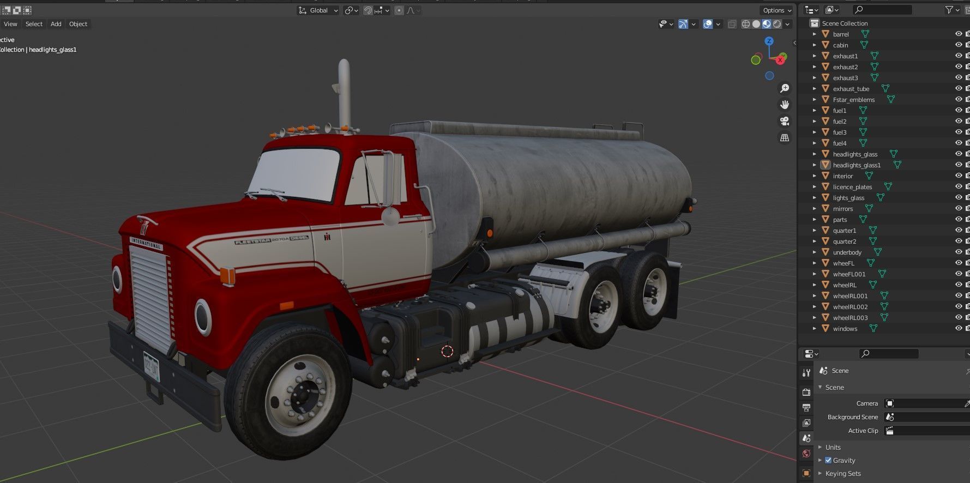Image resolution: width=970 pixels, height=483 pixels.
Task: Open the Add menu
Action: pos(56,24)
